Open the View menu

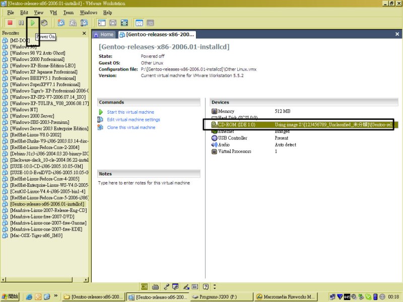point(39,13)
